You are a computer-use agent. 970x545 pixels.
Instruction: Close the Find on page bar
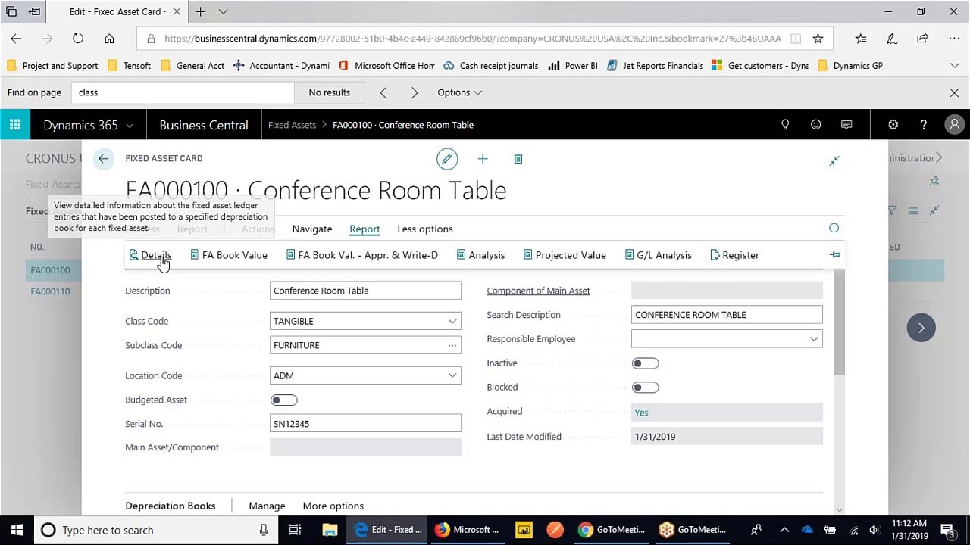[954, 92]
